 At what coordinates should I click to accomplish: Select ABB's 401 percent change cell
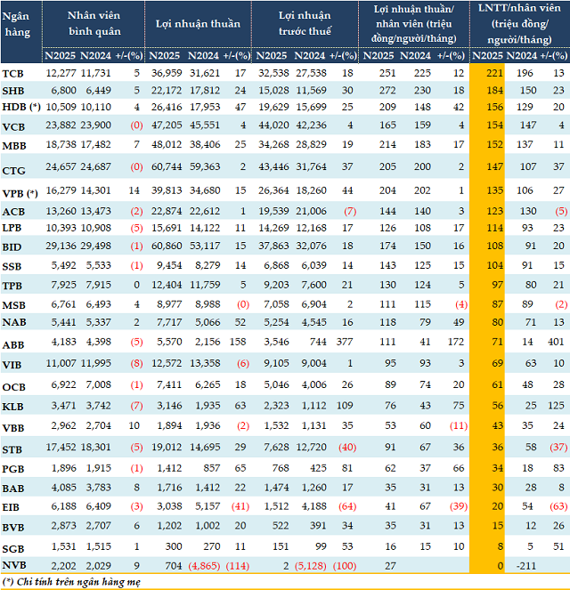[558, 341]
